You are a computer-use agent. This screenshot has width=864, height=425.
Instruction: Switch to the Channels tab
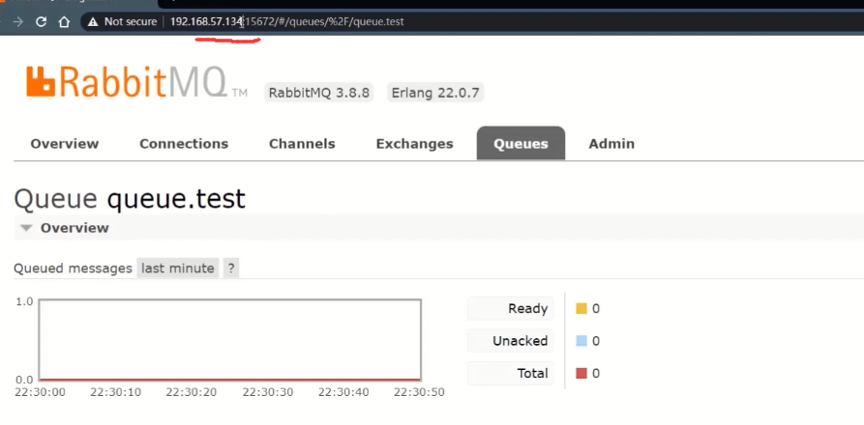tap(302, 144)
